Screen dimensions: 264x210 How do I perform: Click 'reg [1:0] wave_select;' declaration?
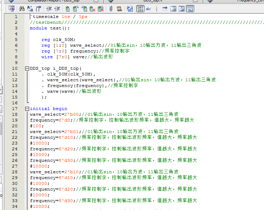click(73, 45)
